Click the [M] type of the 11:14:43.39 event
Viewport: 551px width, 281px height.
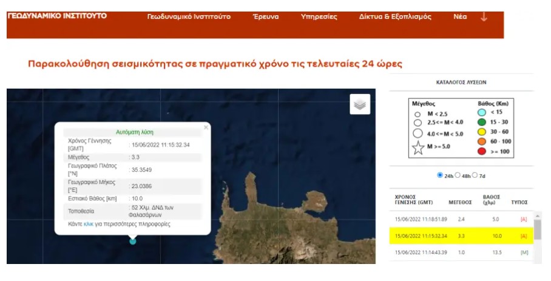coord(524,252)
